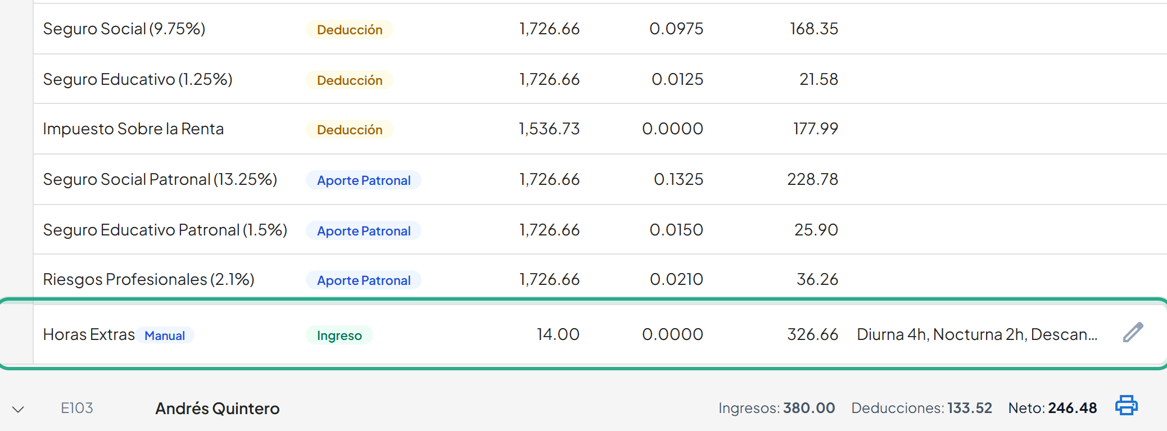Edit the Horas Extras entry with pencil icon
This screenshot has height=431, width=1167.
[x=1133, y=333]
